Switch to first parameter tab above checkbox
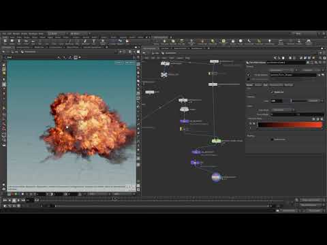 tap(249, 85)
